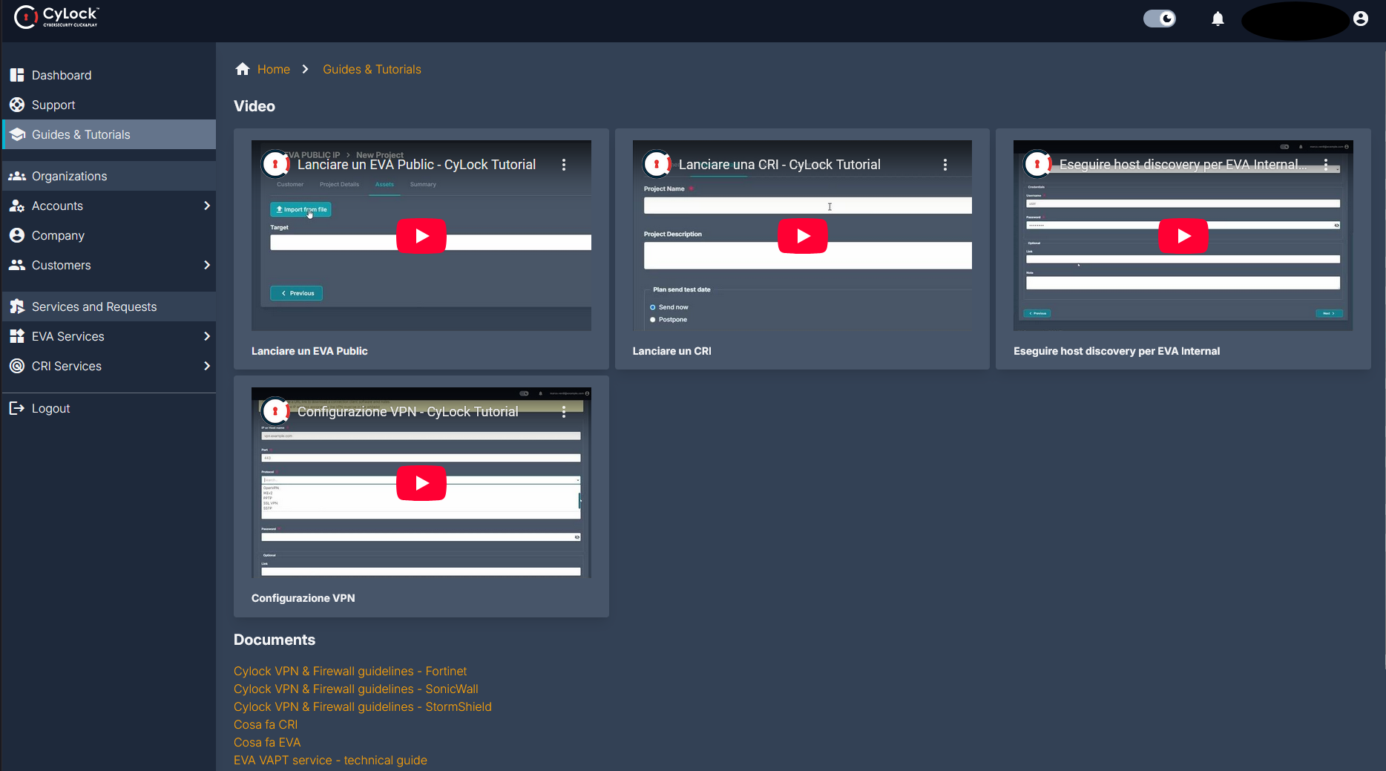Click channel avatar on Configurazione VPN video
Screen dimensions: 1386x771
(275, 411)
